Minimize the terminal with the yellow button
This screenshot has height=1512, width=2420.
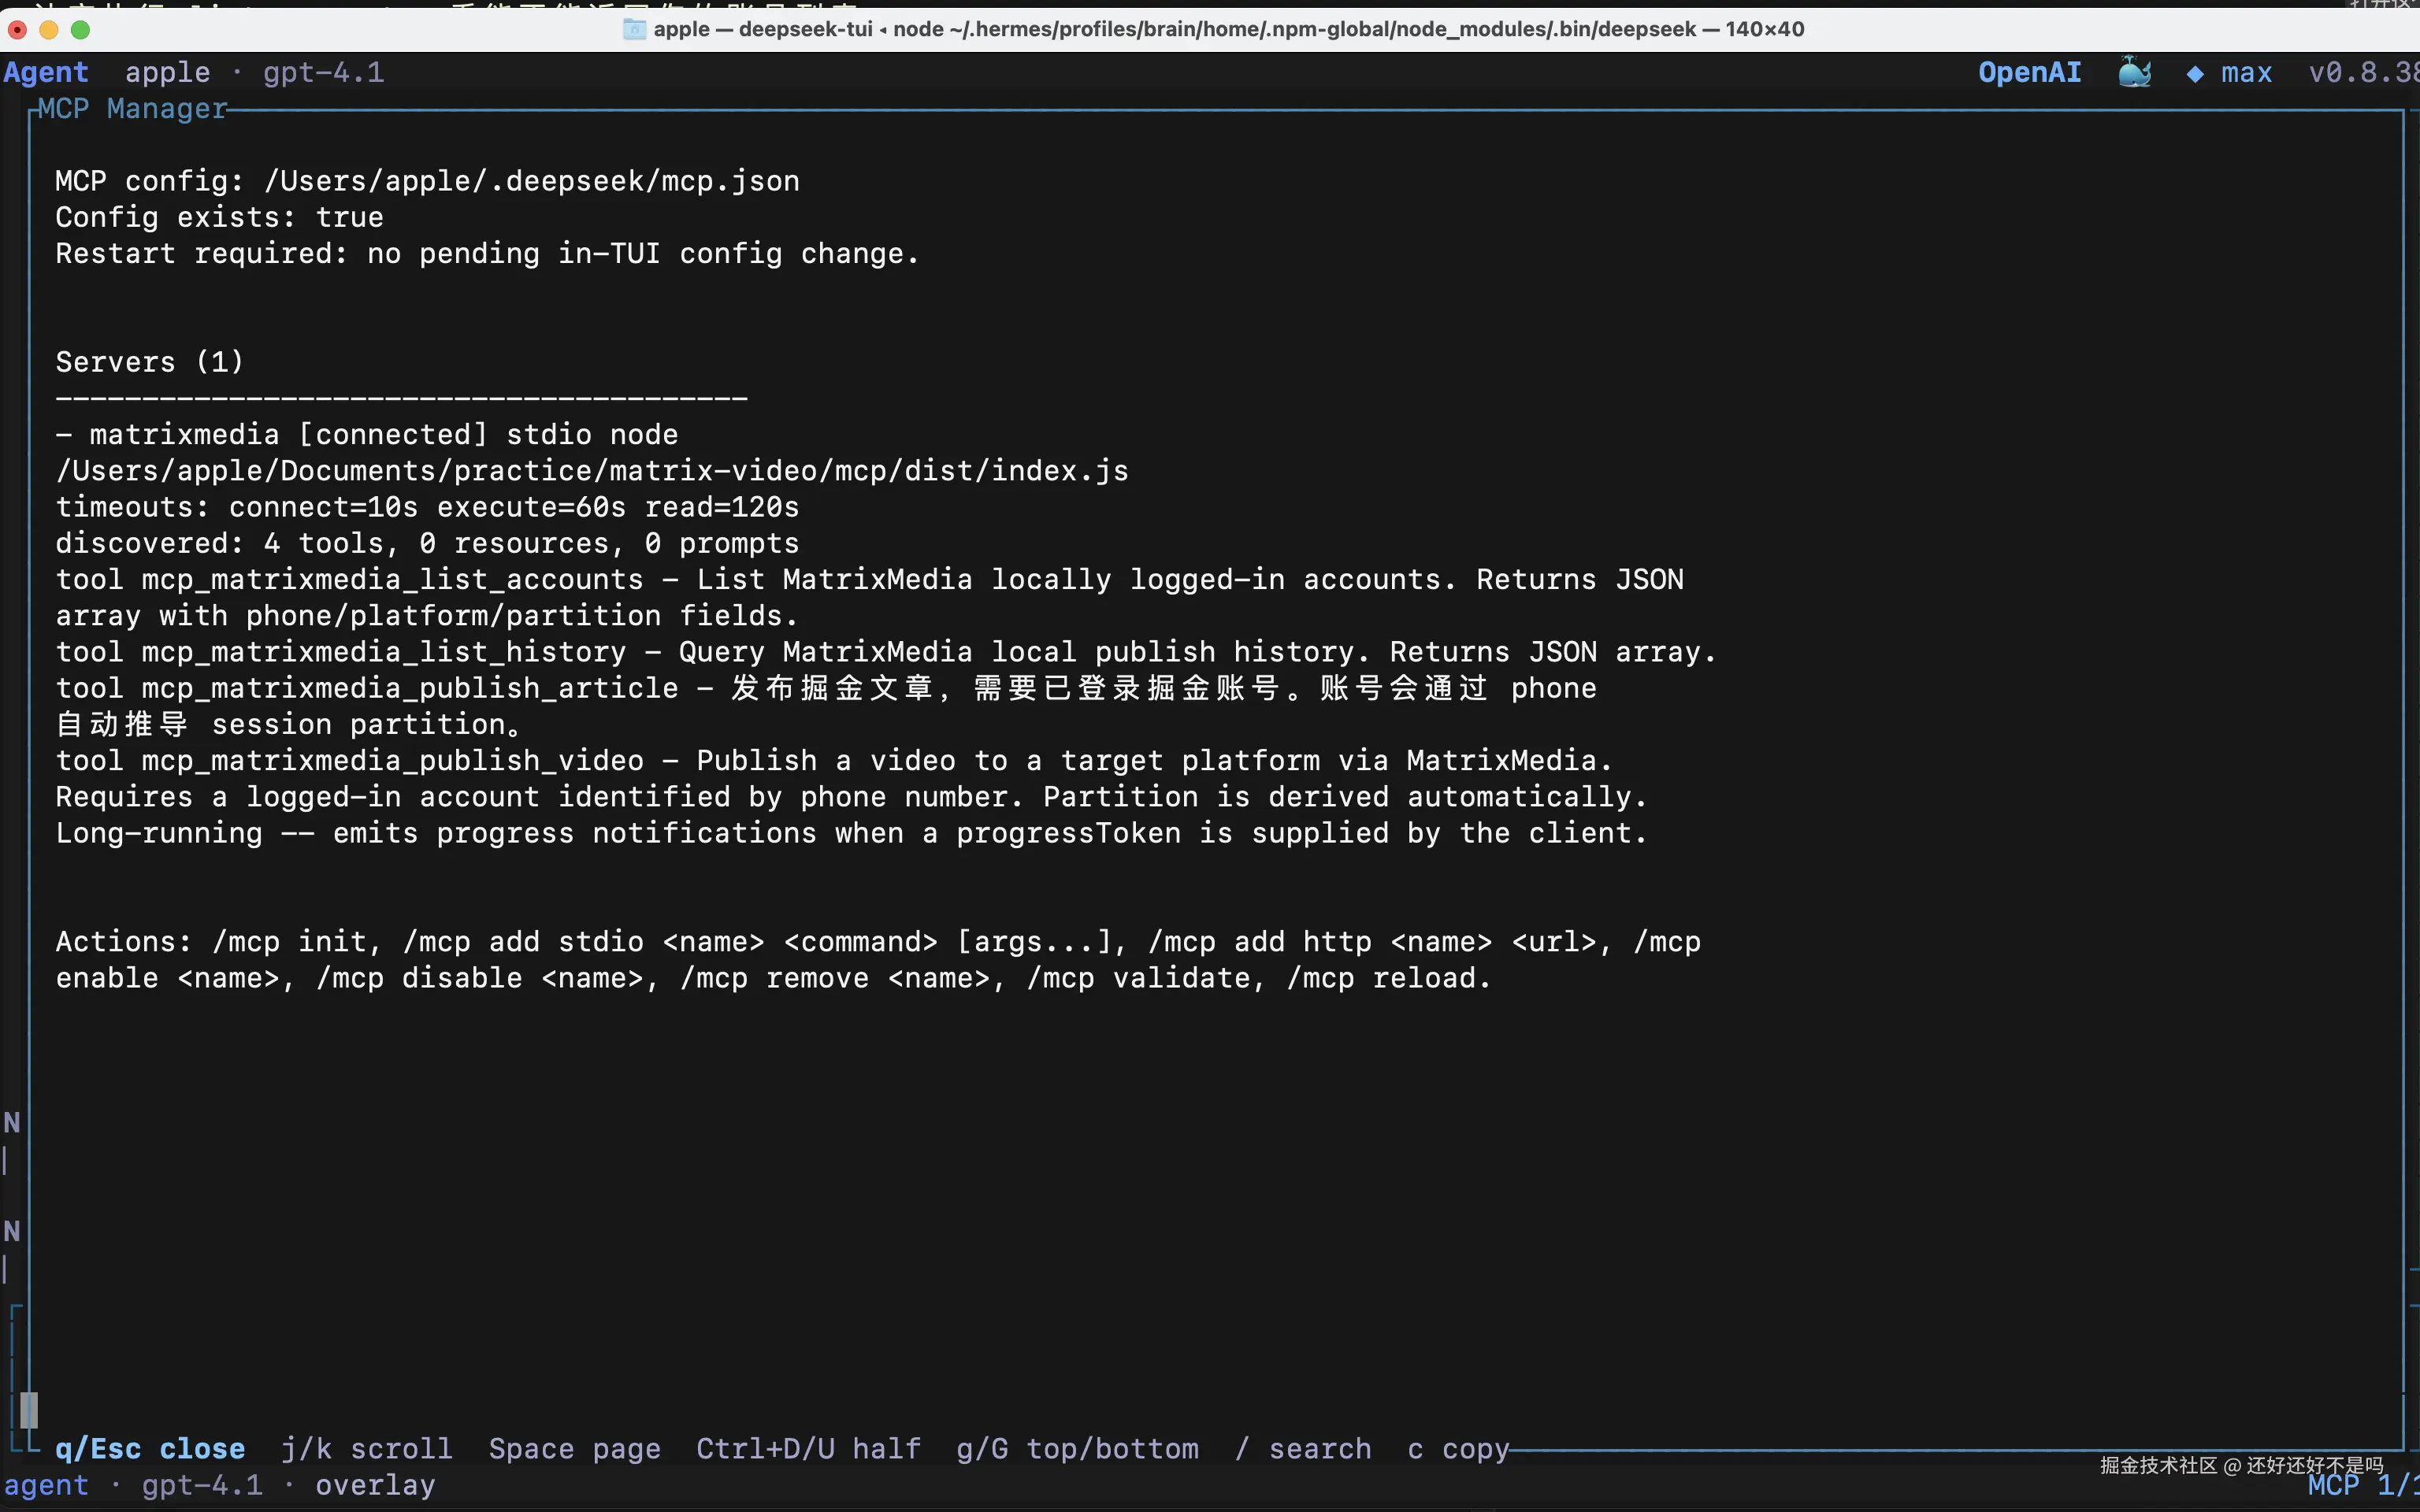click(49, 30)
